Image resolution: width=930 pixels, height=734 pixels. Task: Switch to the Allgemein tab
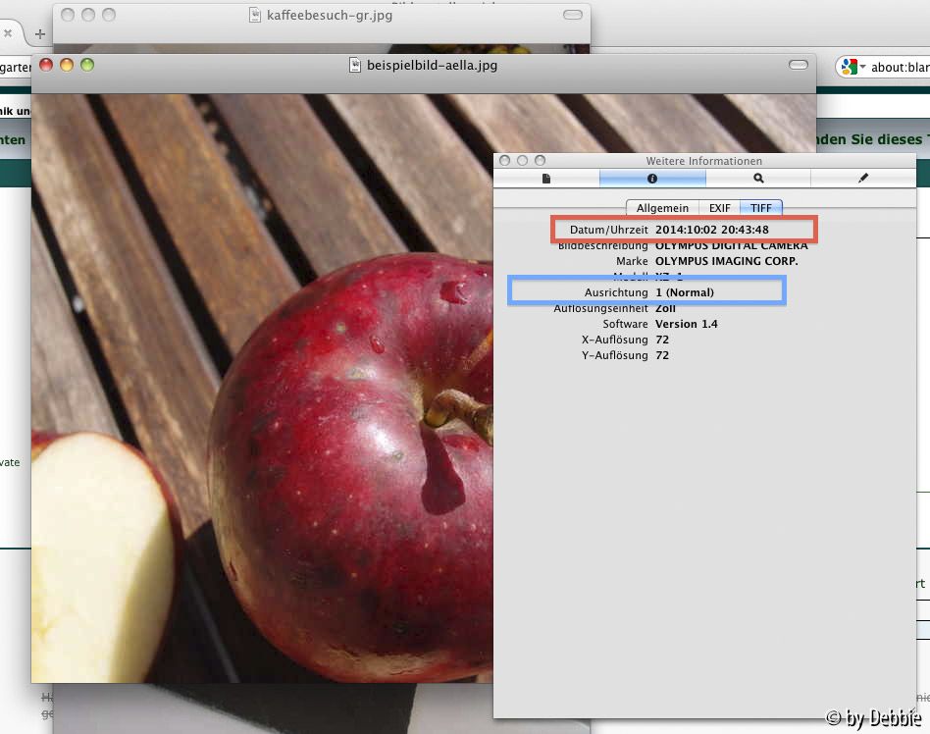(662, 208)
